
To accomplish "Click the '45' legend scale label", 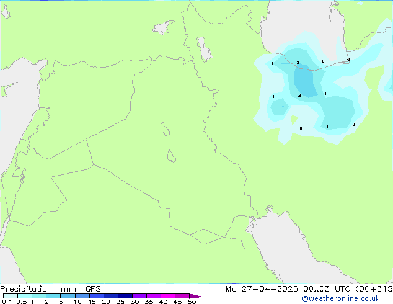I will [x=177, y=302].
